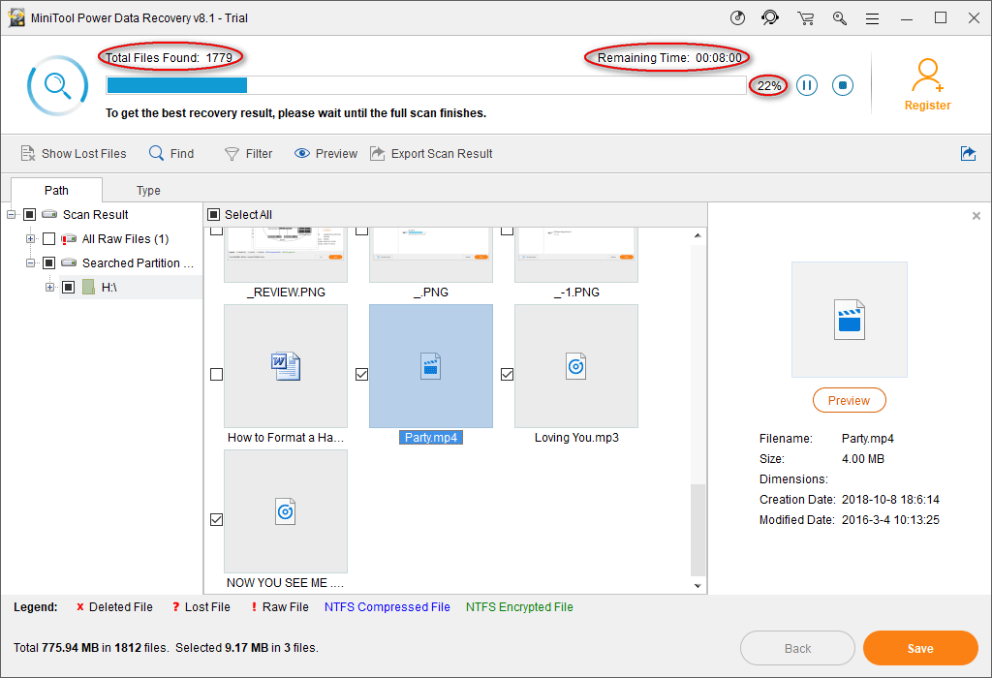This screenshot has width=992, height=678.
Task: Click the 22% progress percentage
Action: click(x=769, y=86)
